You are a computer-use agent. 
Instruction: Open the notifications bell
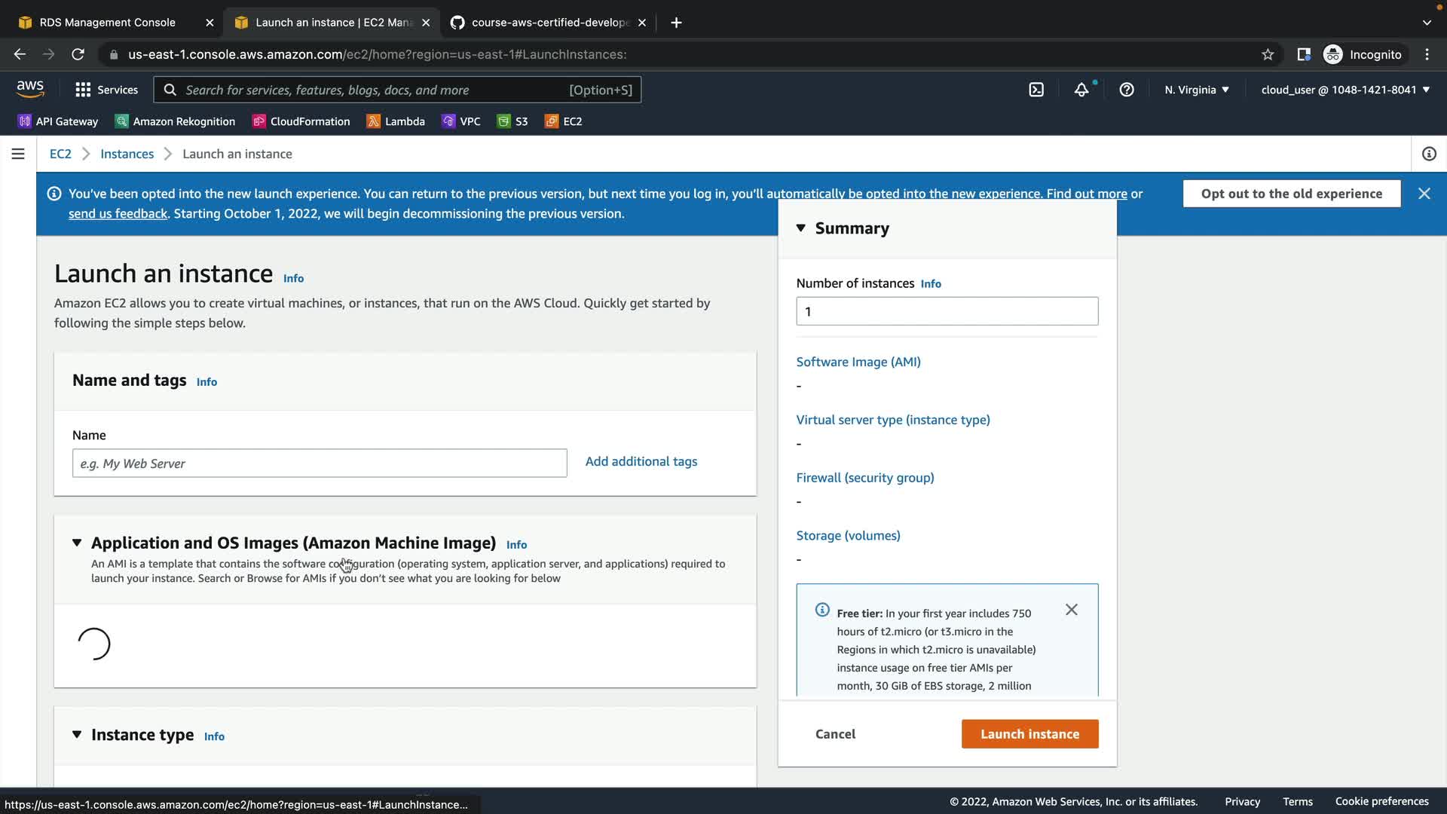click(1081, 90)
